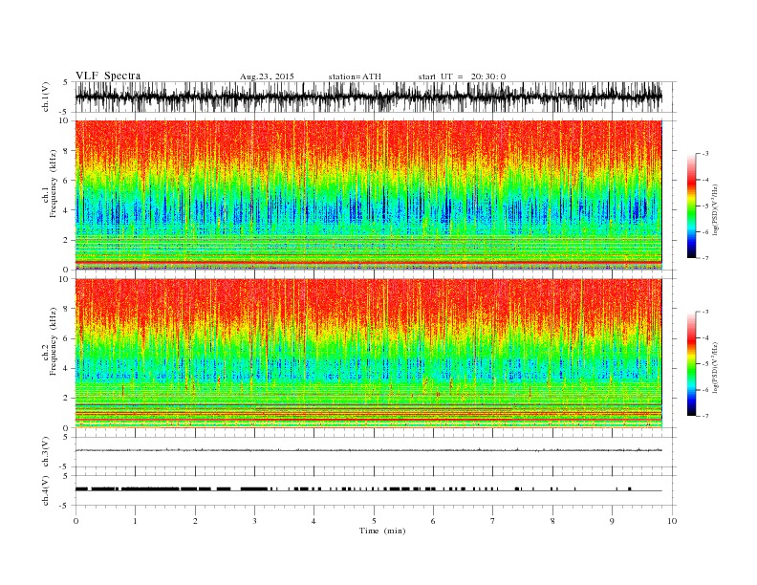Click the ch.1 colorbar "log(PSD)(V²/Hz)" label
Screen dimensions: 757x585
(716, 209)
